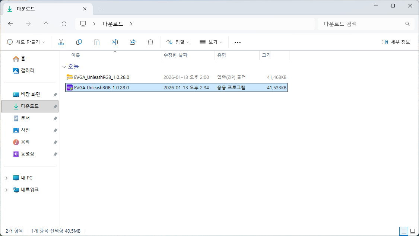Click the Share icon in toolbar
The height and width of the screenshot is (236, 419).
click(133, 42)
